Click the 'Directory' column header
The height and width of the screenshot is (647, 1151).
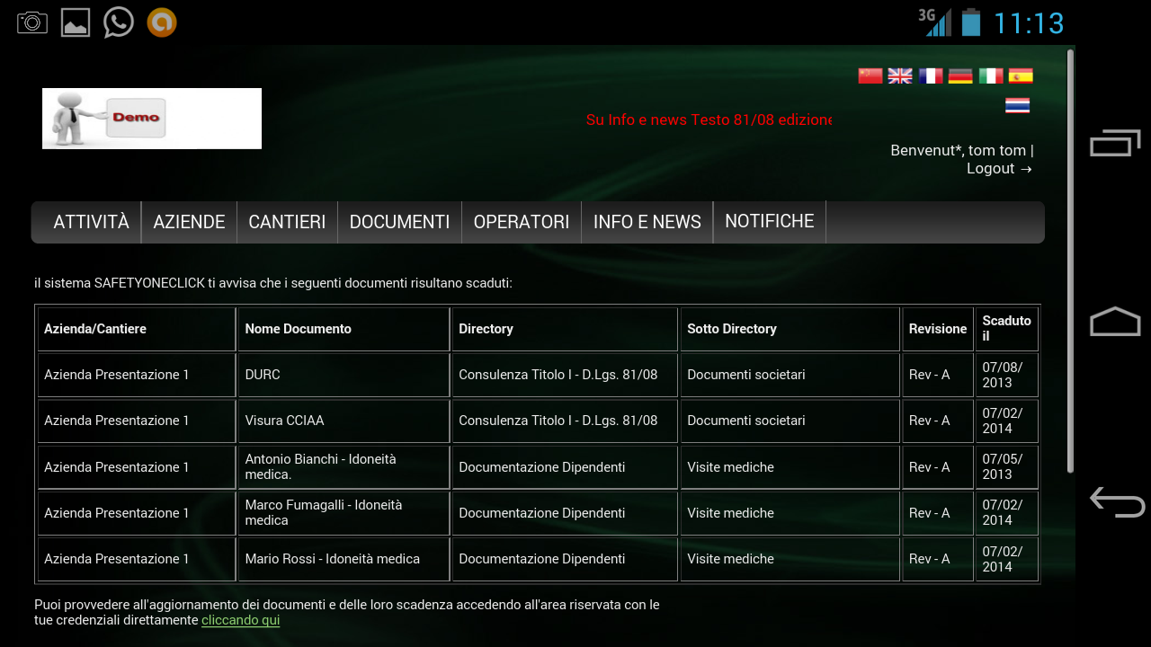click(565, 329)
